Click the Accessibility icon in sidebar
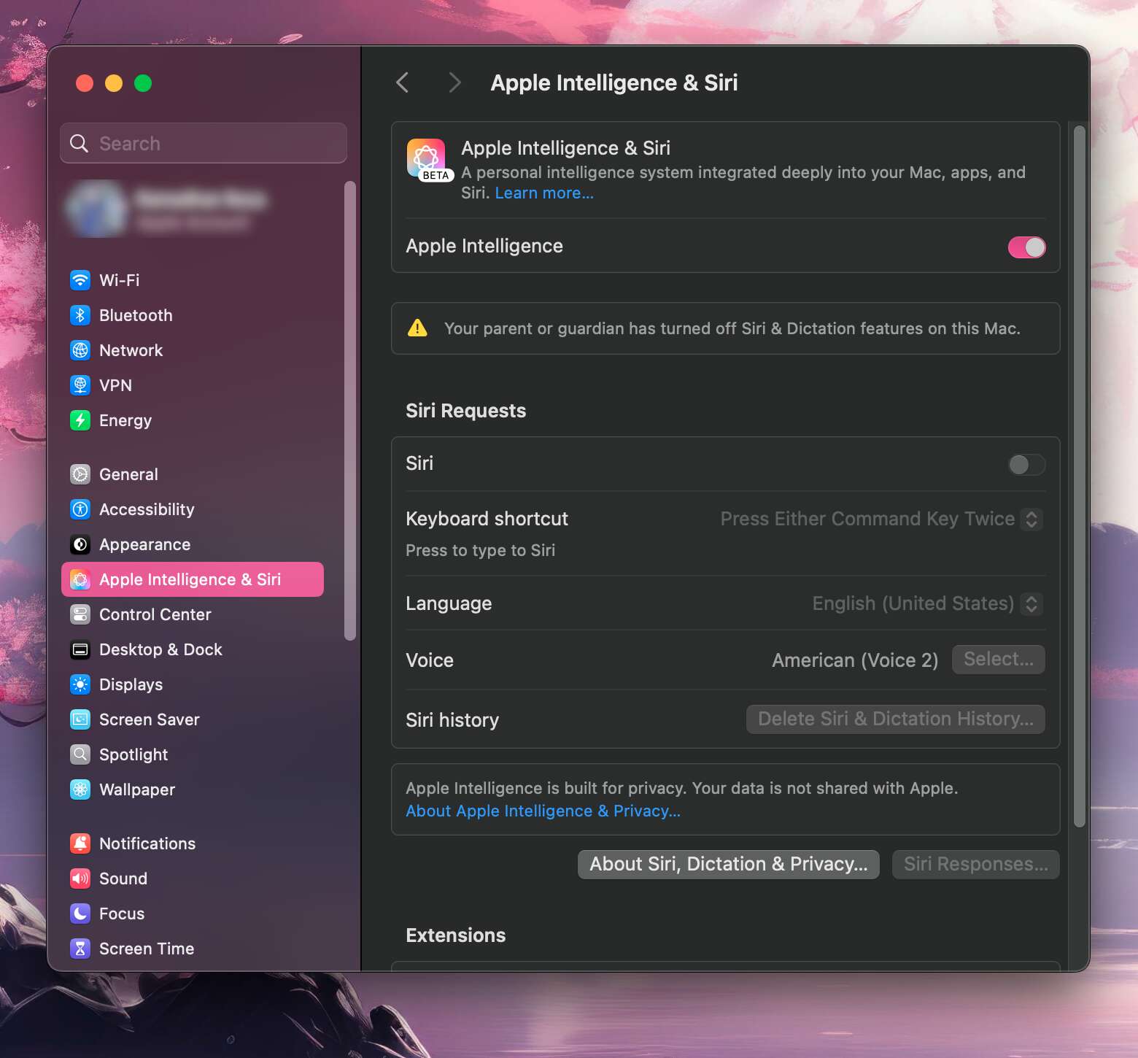The height and width of the screenshot is (1058, 1138). pos(80,509)
